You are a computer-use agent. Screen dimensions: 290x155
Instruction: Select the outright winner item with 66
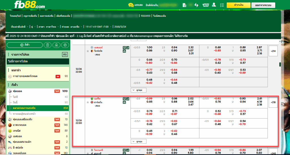[x=38, y=114]
